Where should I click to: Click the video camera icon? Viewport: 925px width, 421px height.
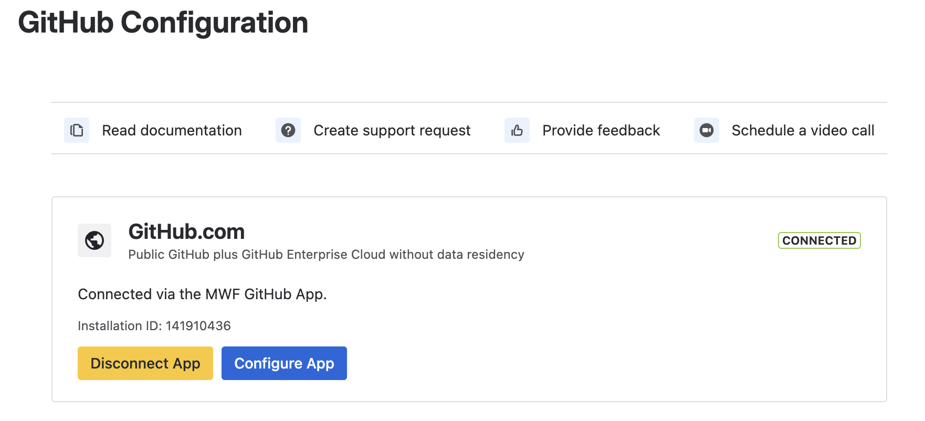[x=707, y=130]
